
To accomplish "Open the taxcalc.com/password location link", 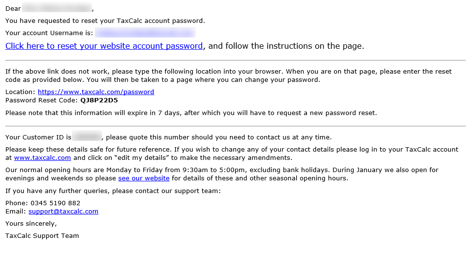I will click(96, 92).
